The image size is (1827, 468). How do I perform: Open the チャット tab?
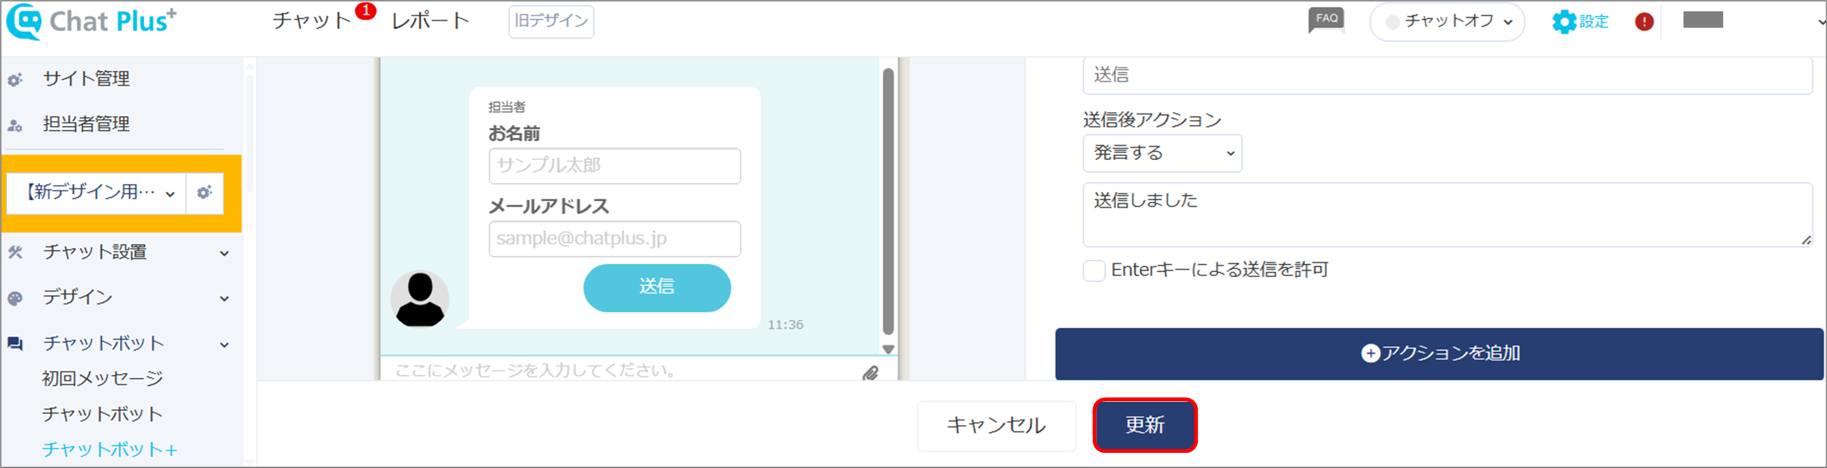(312, 21)
